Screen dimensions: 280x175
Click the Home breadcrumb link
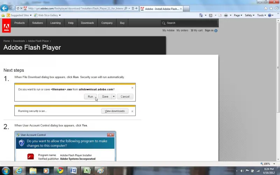point(7,41)
